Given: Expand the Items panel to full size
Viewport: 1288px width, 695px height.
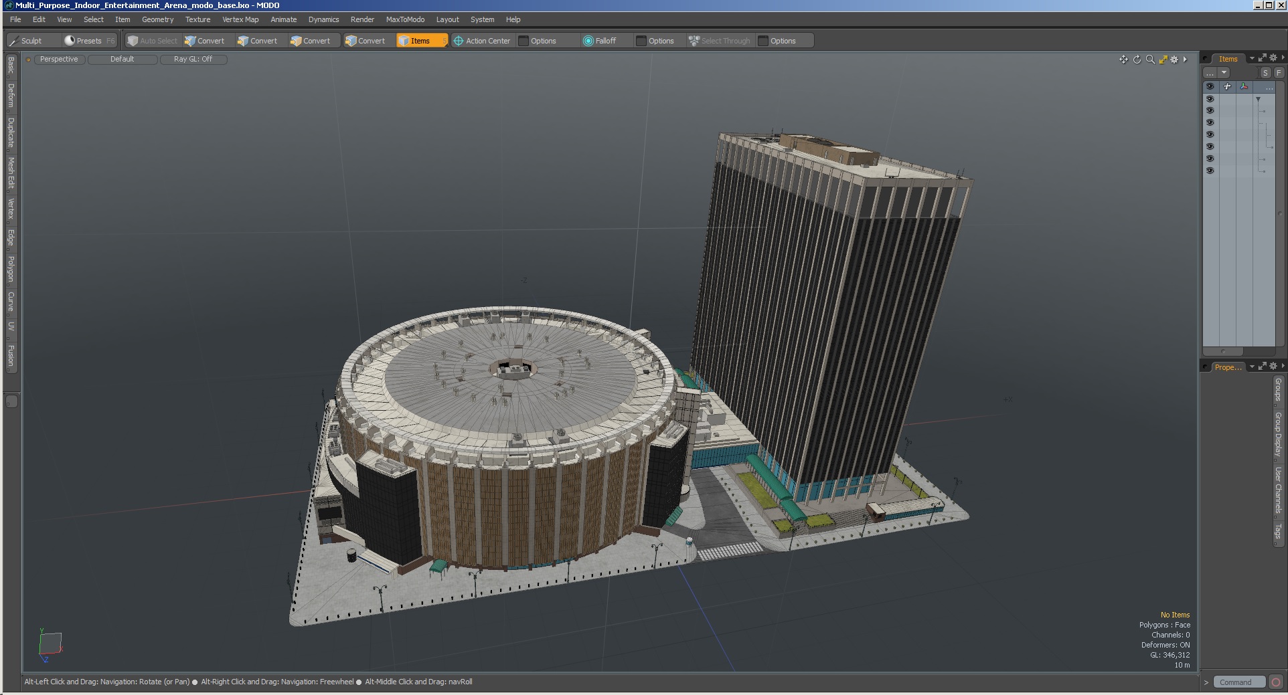Looking at the screenshot, I should 1263,58.
